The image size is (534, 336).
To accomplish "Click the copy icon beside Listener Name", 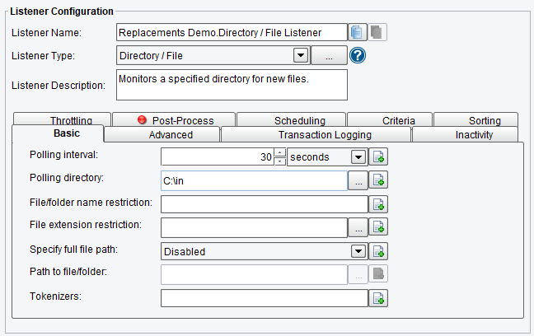I will pos(357,33).
